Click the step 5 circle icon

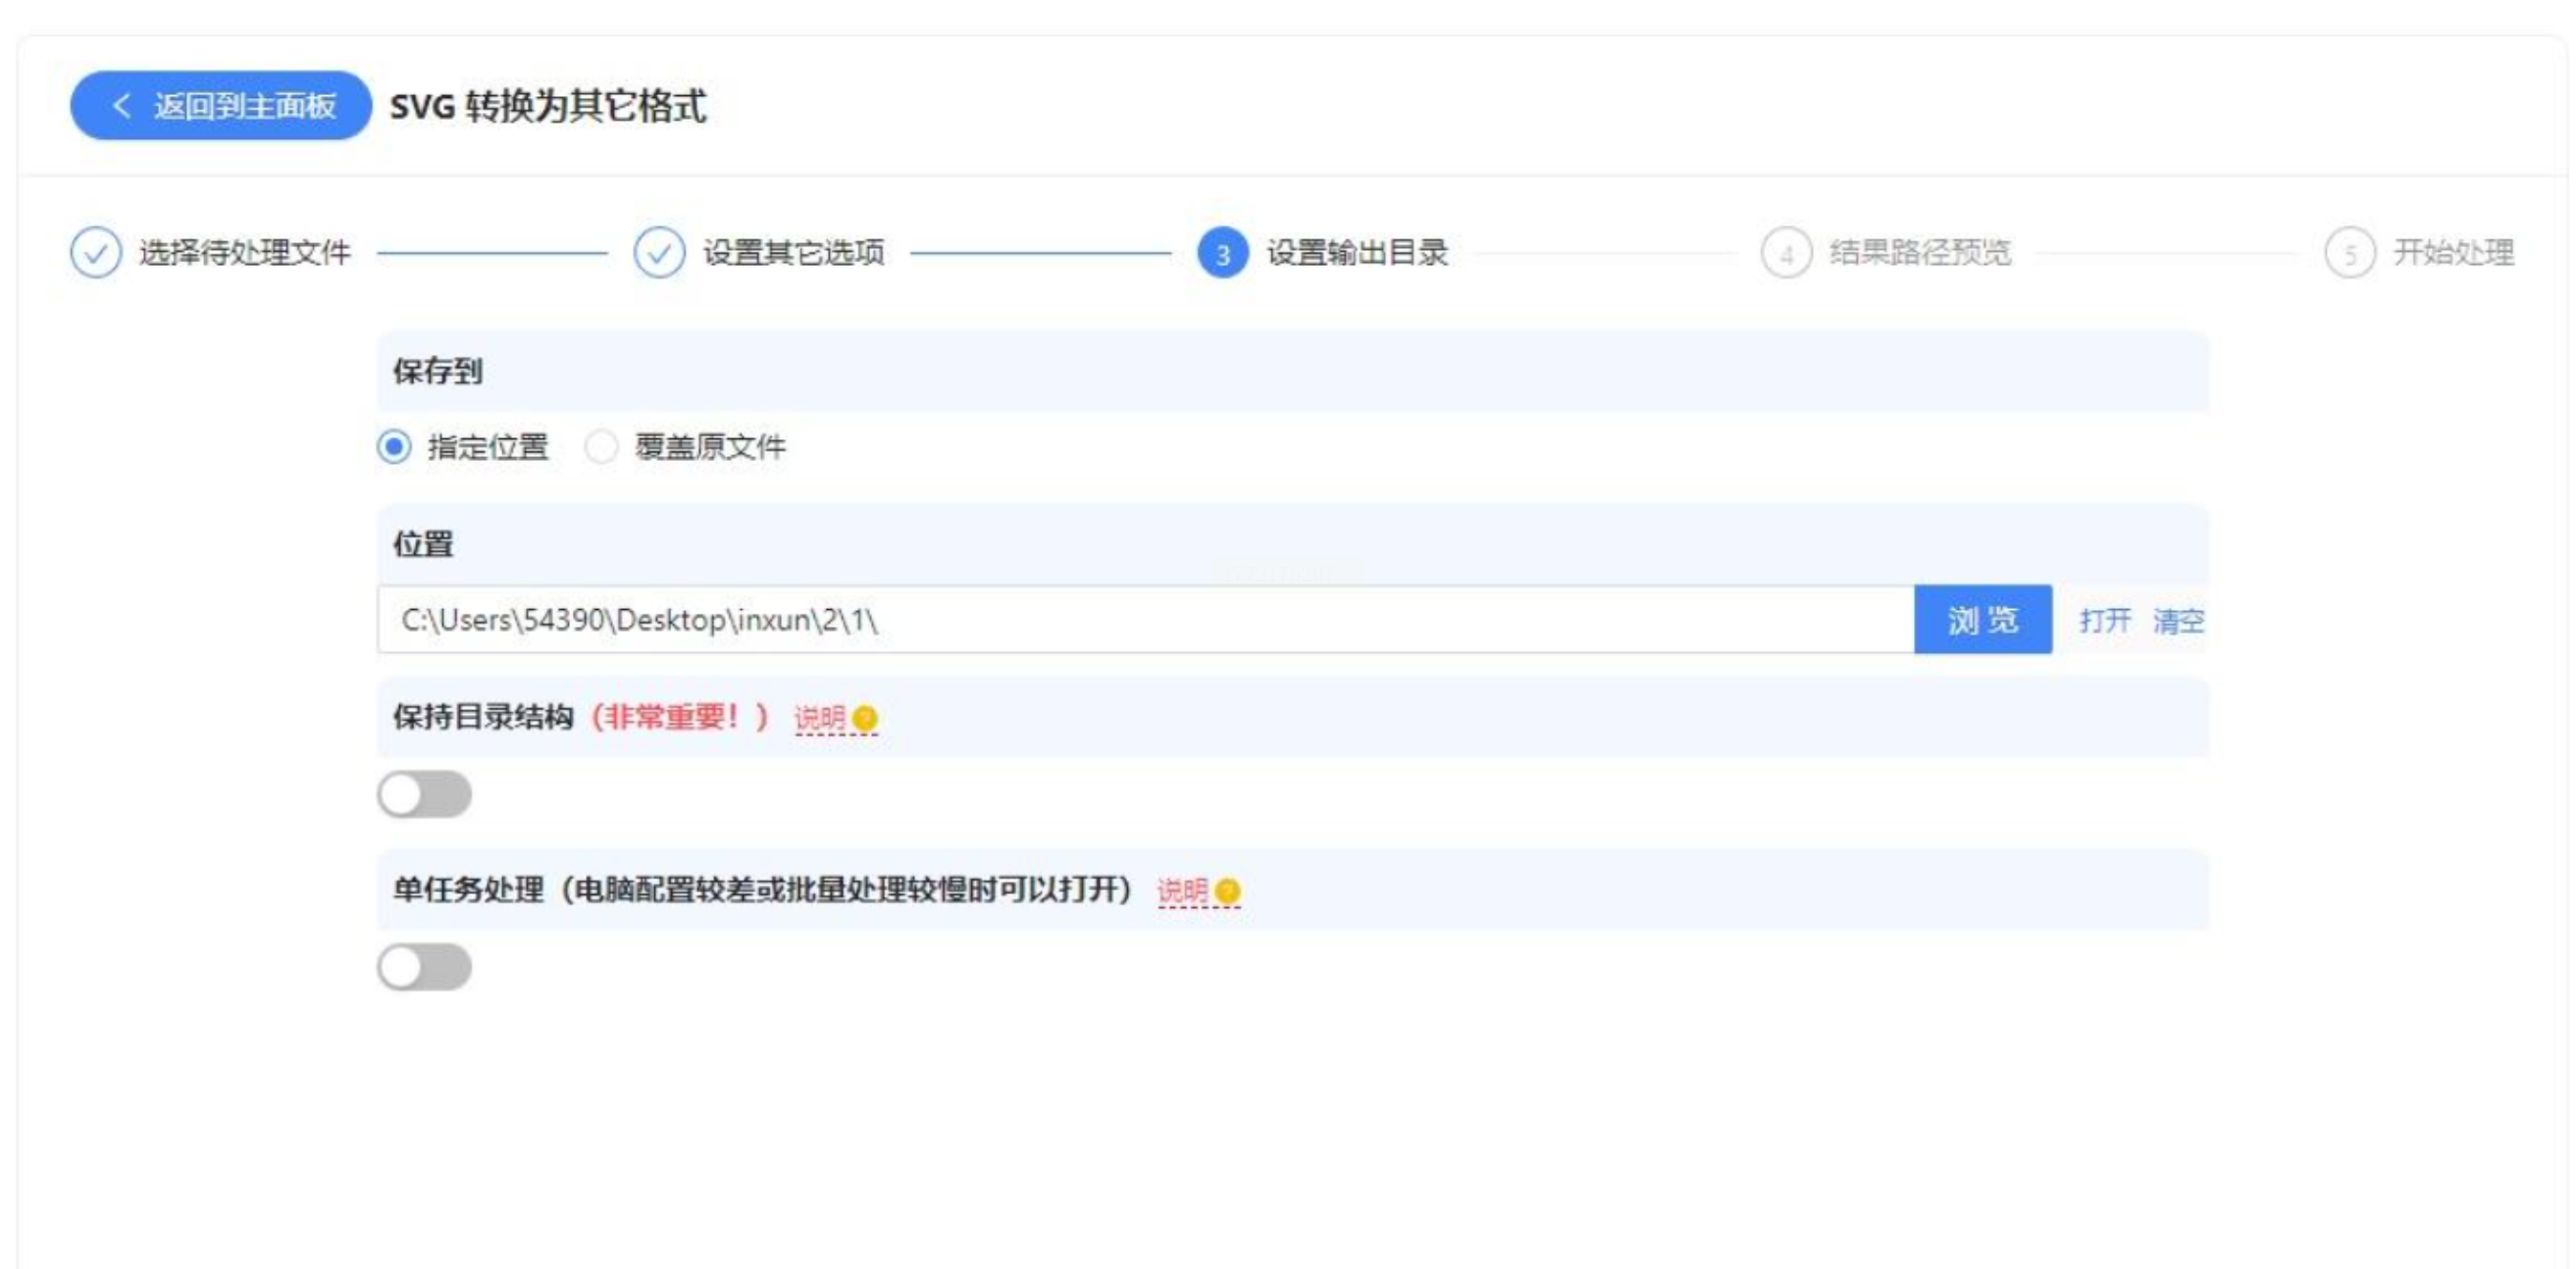click(2349, 254)
